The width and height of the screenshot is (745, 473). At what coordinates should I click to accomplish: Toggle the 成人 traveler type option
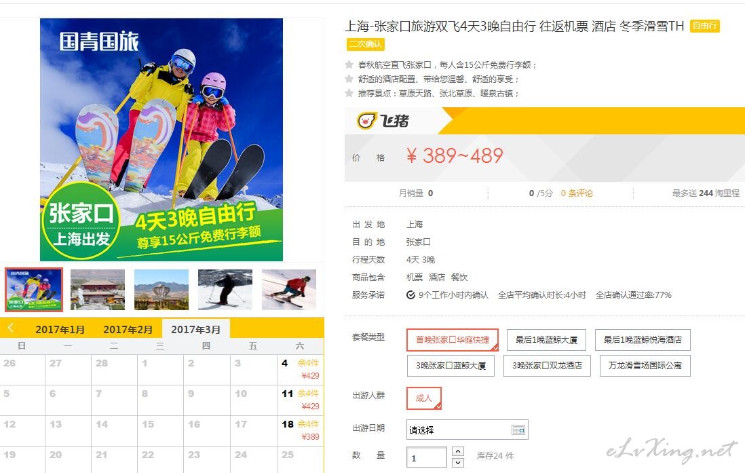(424, 398)
